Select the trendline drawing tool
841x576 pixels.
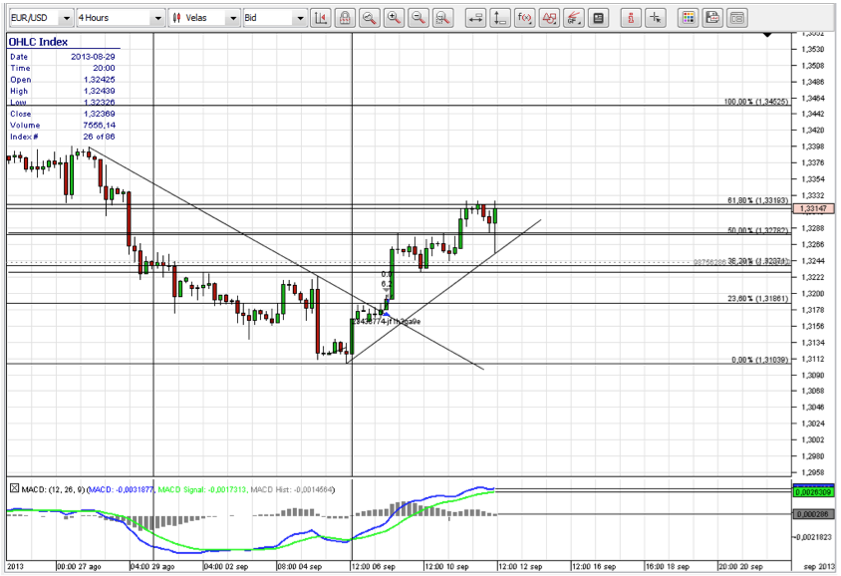click(x=573, y=16)
